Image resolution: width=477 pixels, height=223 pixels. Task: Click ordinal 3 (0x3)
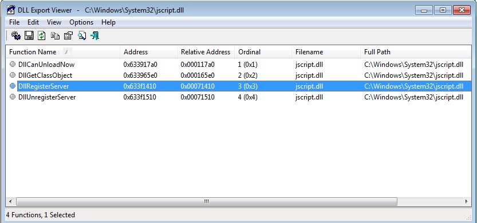point(247,86)
